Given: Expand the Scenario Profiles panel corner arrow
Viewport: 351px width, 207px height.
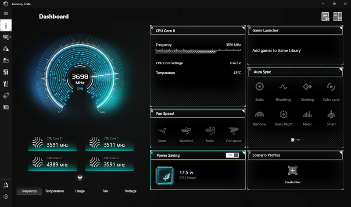Looking at the screenshot, I should [x=341, y=153].
